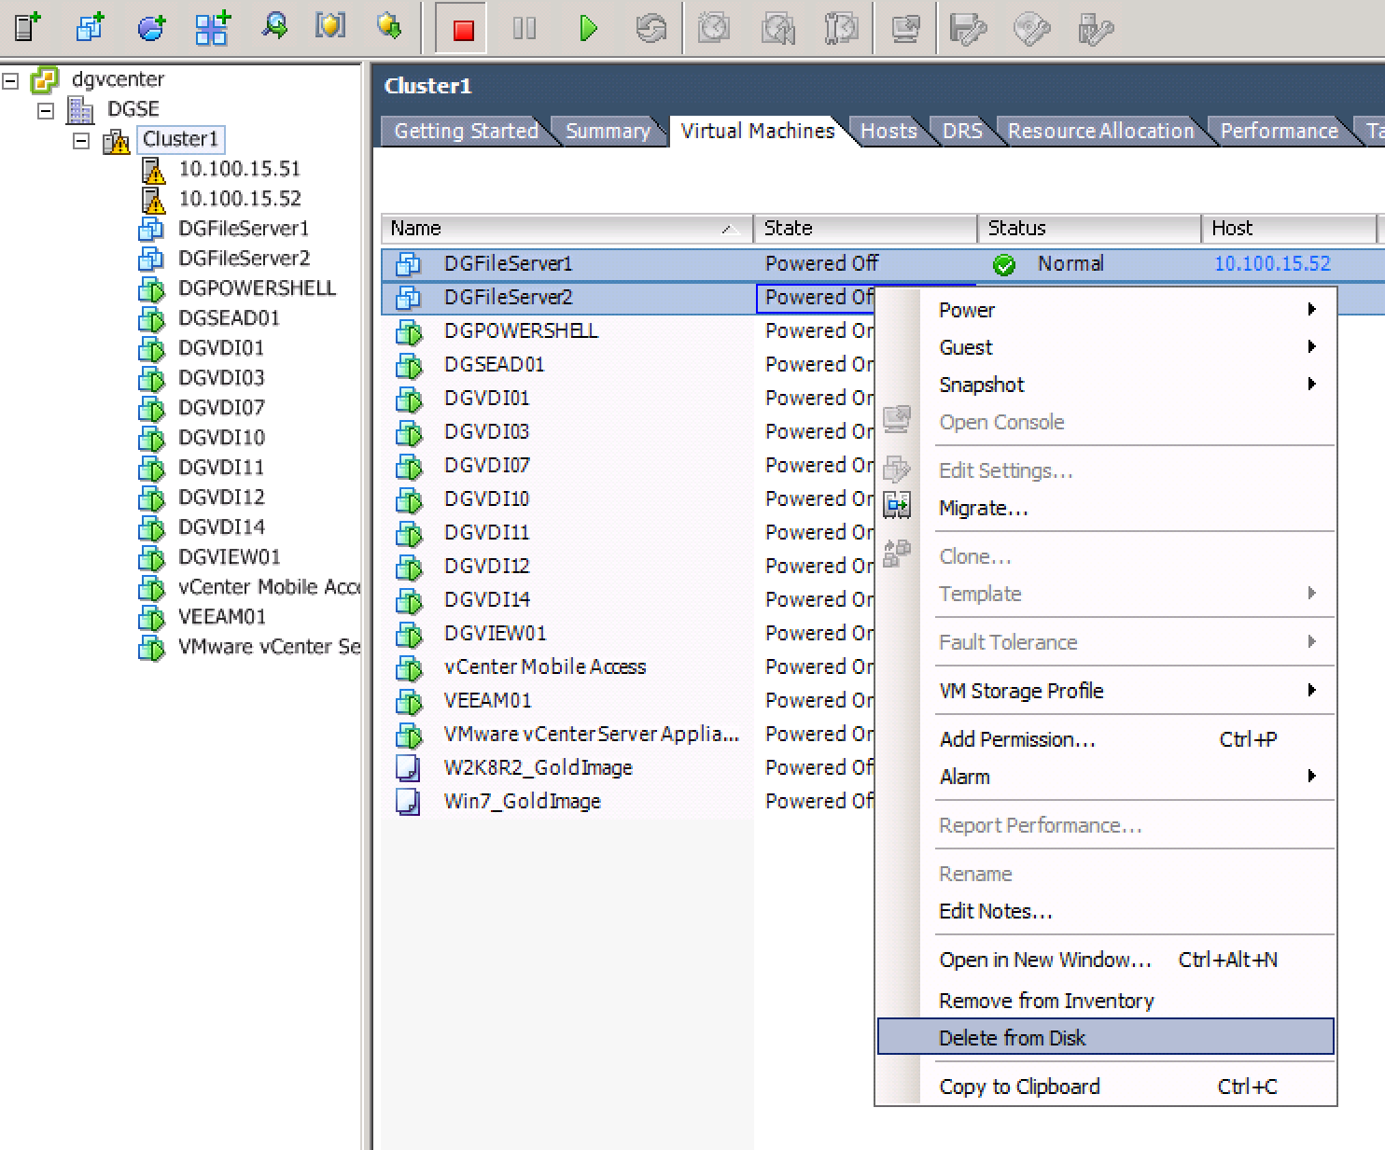Screen dimensions: 1385x1150
Task: Select DGFileServer2 in the inventory tree
Action: (x=244, y=259)
